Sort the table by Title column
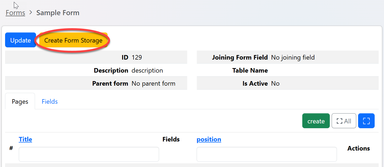384x167 pixels. tap(25, 139)
